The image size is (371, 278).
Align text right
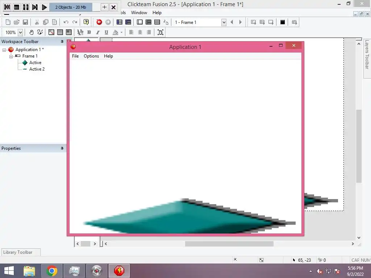149,32
